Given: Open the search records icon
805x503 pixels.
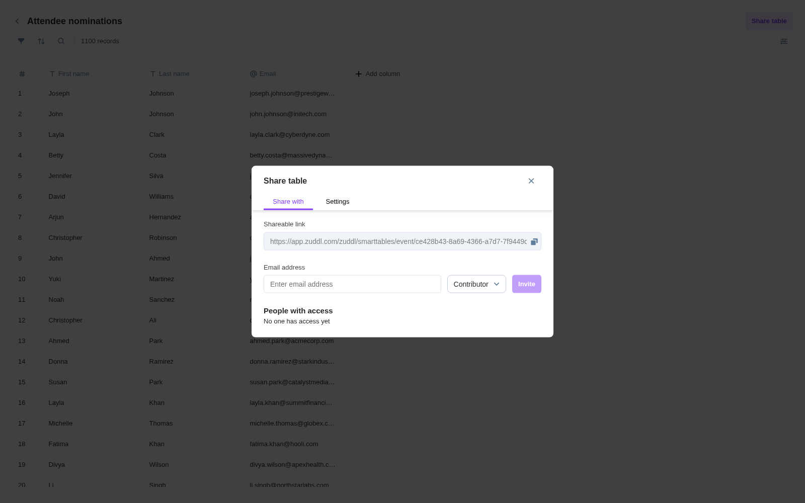Looking at the screenshot, I should pos(61,41).
